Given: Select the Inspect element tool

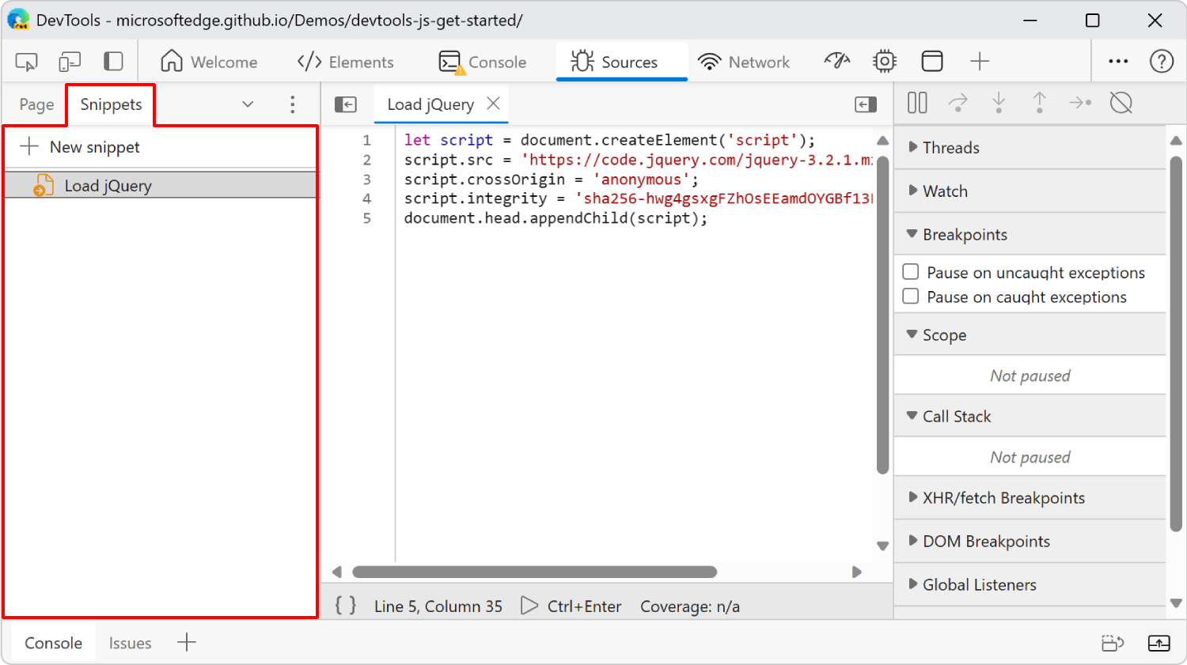Looking at the screenshot, I should coord(25,61).
